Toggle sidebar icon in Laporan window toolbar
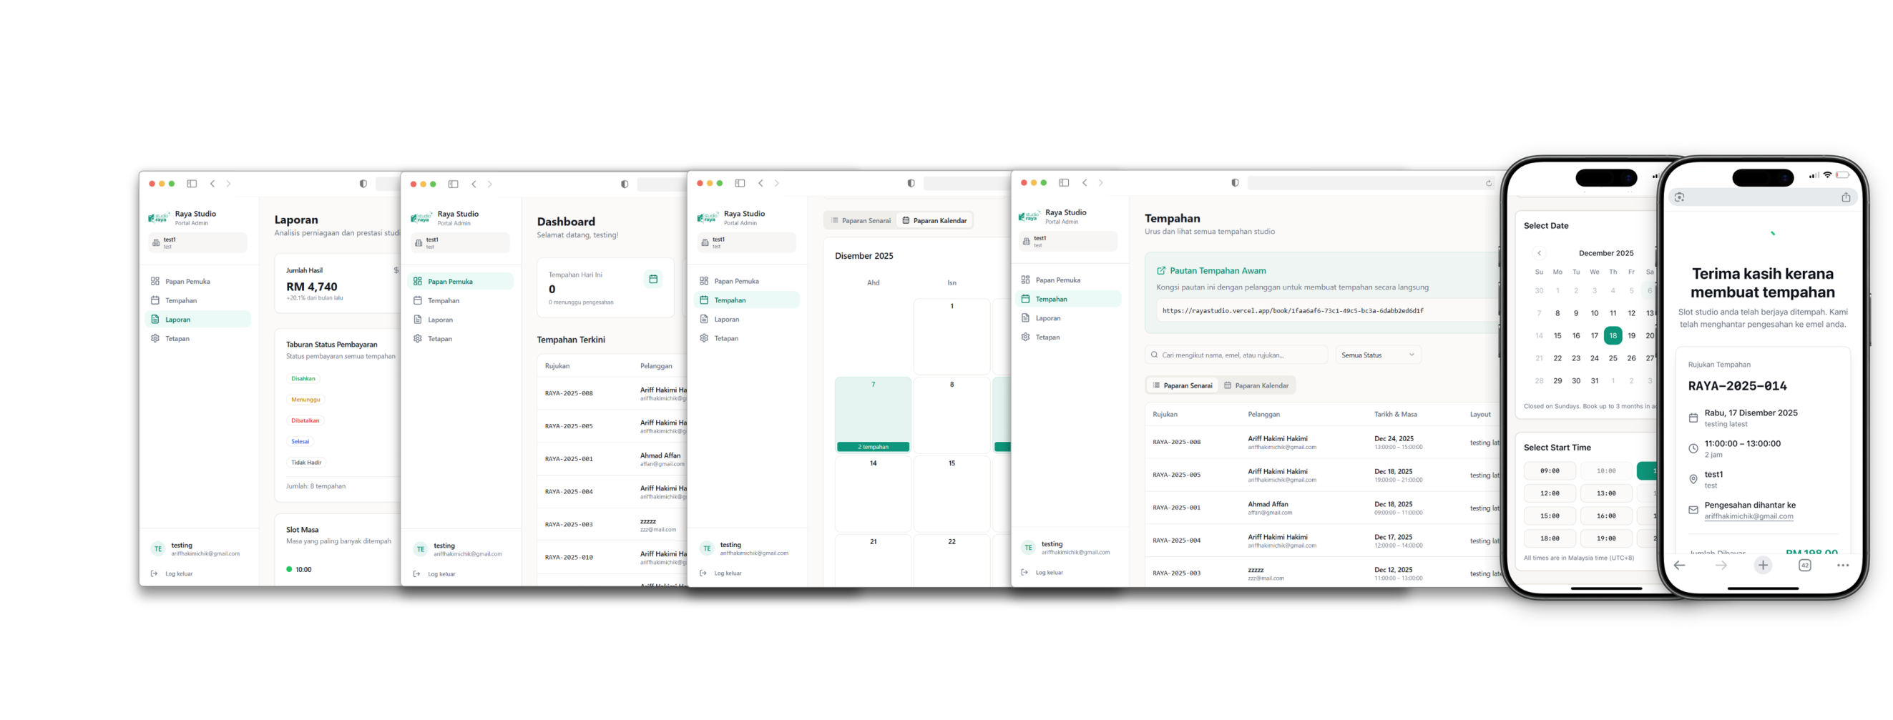This screenshot has height=720, width=1893. pyautogui.click(x=192, y=184)
